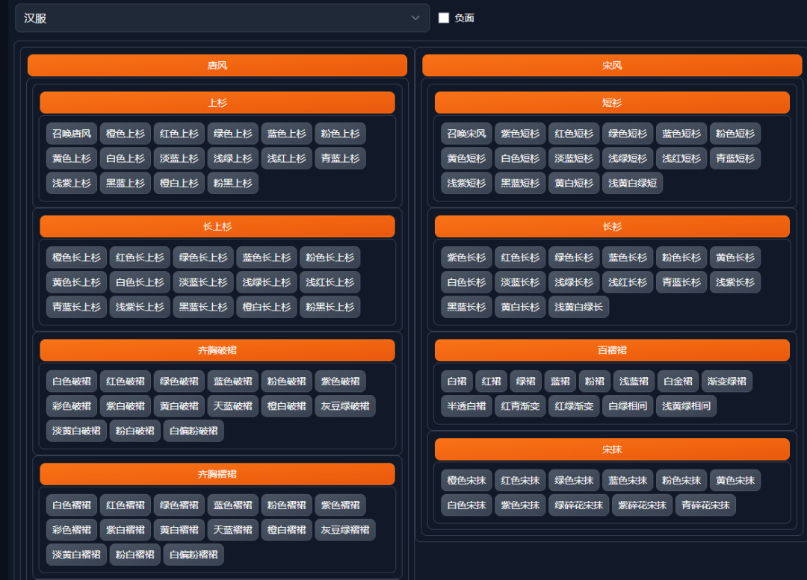The height and width of the screenshot is (580, 807).
Task: Choose 青碎花宋抹
Action: pos(705,505)
